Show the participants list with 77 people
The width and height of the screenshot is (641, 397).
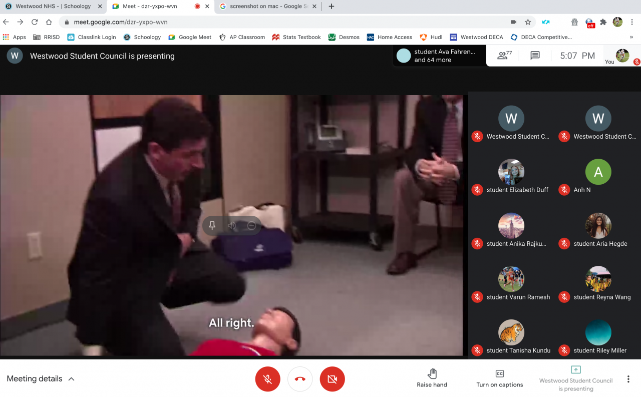pyautogui.click(x=504, y=56)
